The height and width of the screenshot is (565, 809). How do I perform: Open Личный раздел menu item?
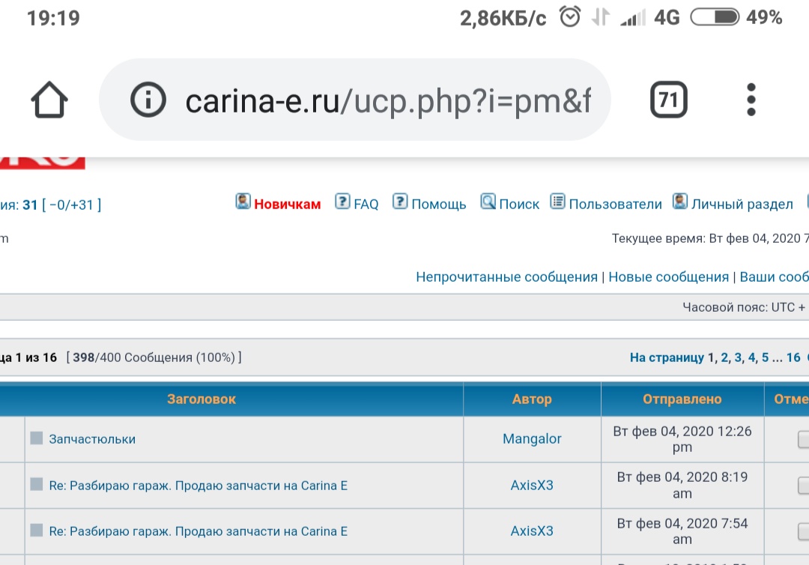click(742, 204)
